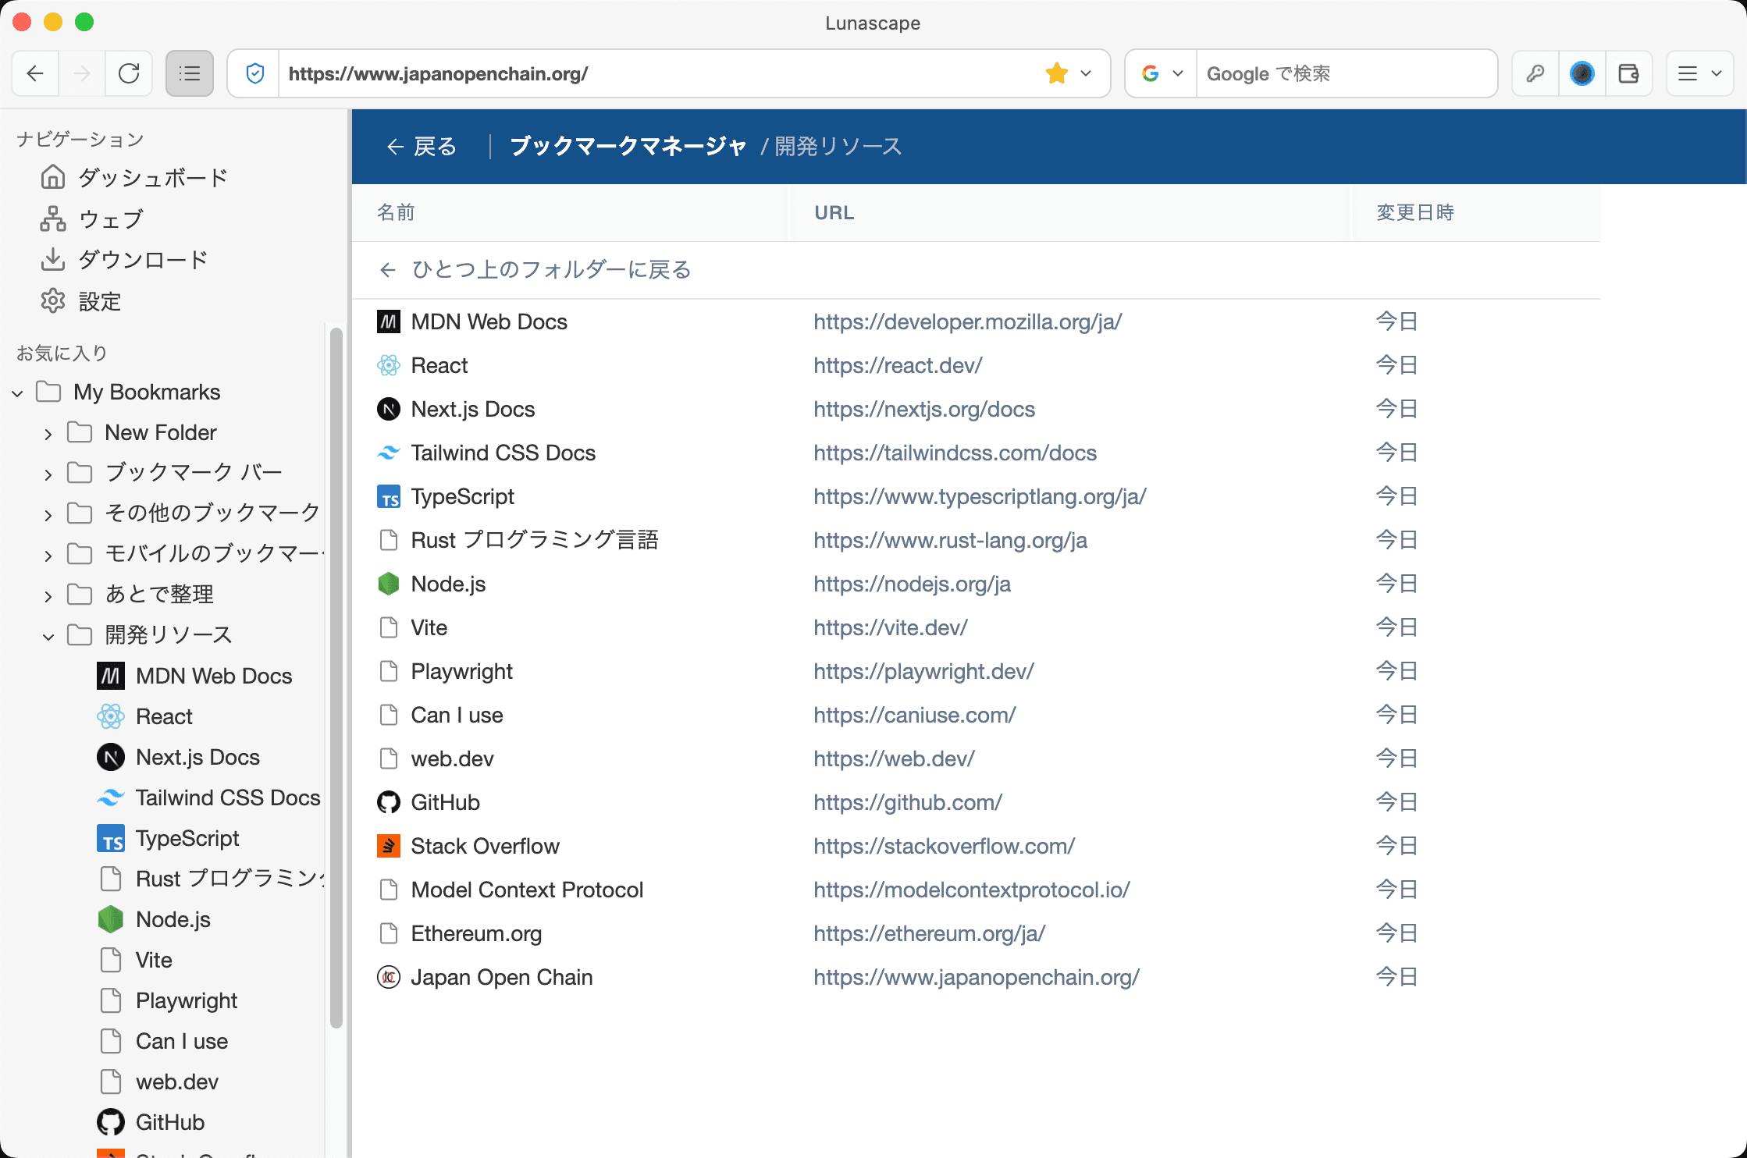Click the blue circular profile icon

pyautogui.click(x=1582, y=73)
